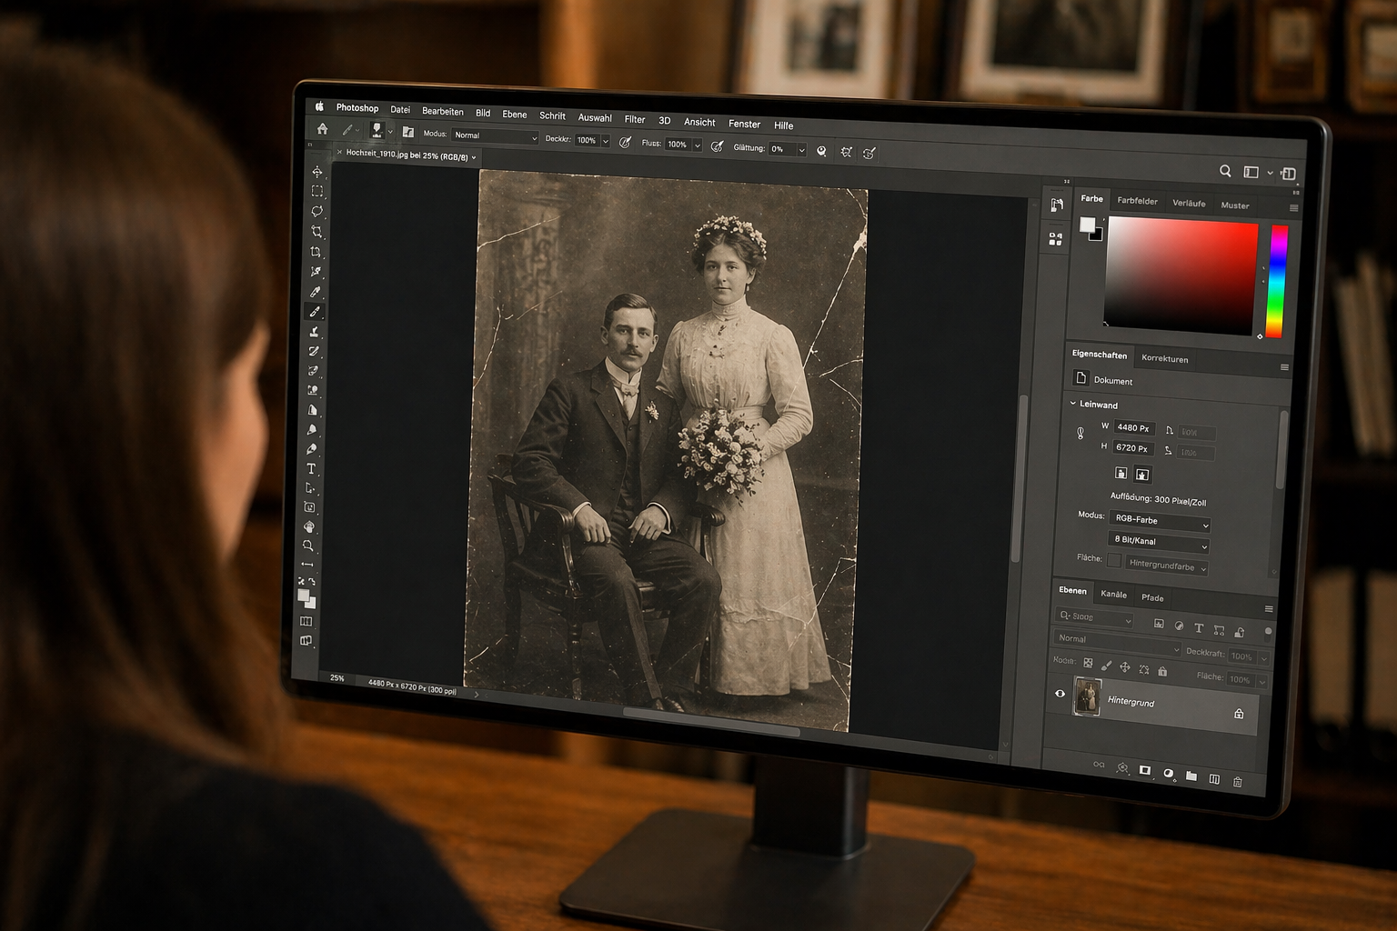Open the Modus Normal dropdown in options bar

[x=495, y=136]
